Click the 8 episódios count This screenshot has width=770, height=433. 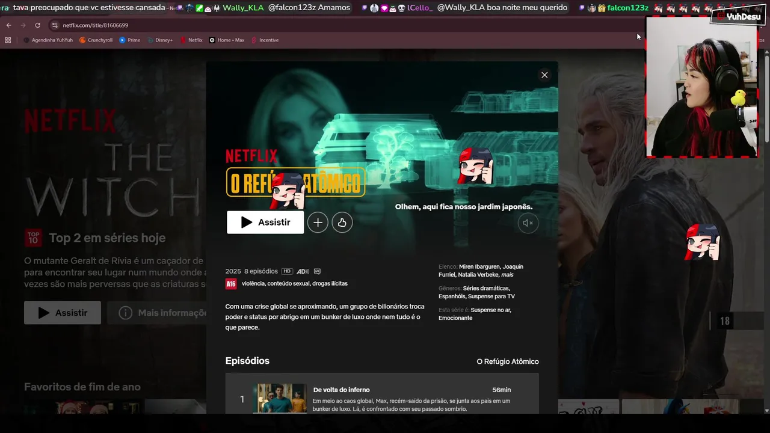261,271
